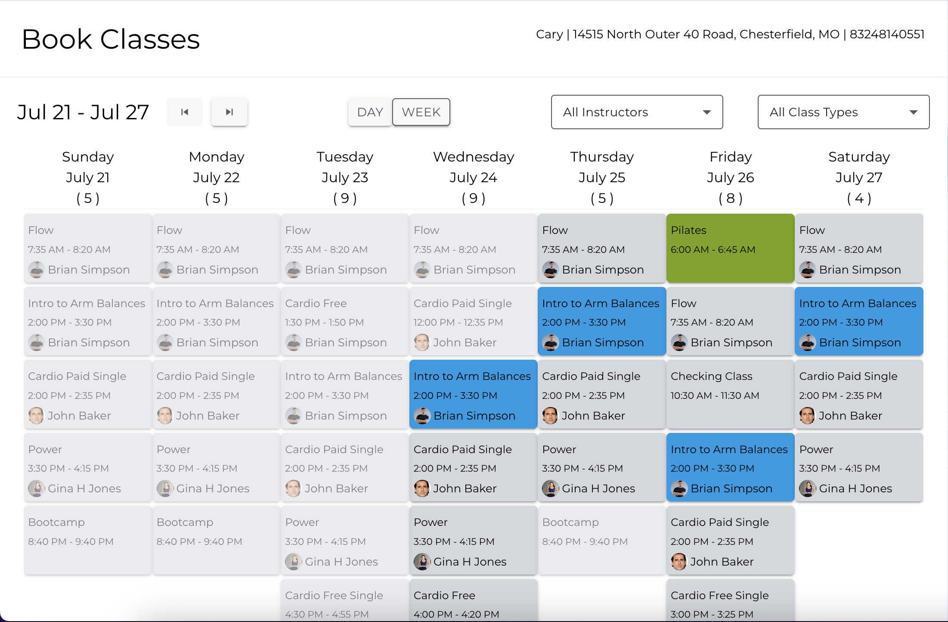Click John Baker's avatar in Thursday Cardio Paid Single
948x622 pixels.
pyautogui.click(x=551, y=416)
